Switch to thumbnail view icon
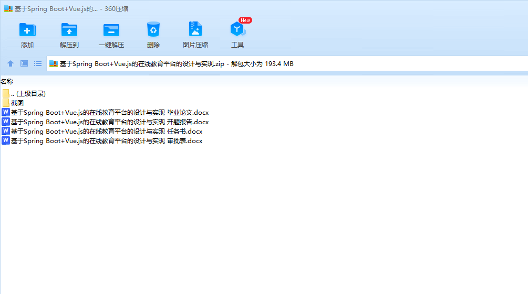This screenshot has height=294, width=528. pos(24,63)
